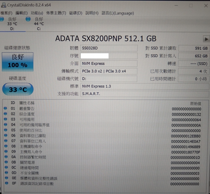This screenshot has width=210, height=194.
Task: Click status dot of attribute 07 資料單位已寫入
Action: coord(6,141)
